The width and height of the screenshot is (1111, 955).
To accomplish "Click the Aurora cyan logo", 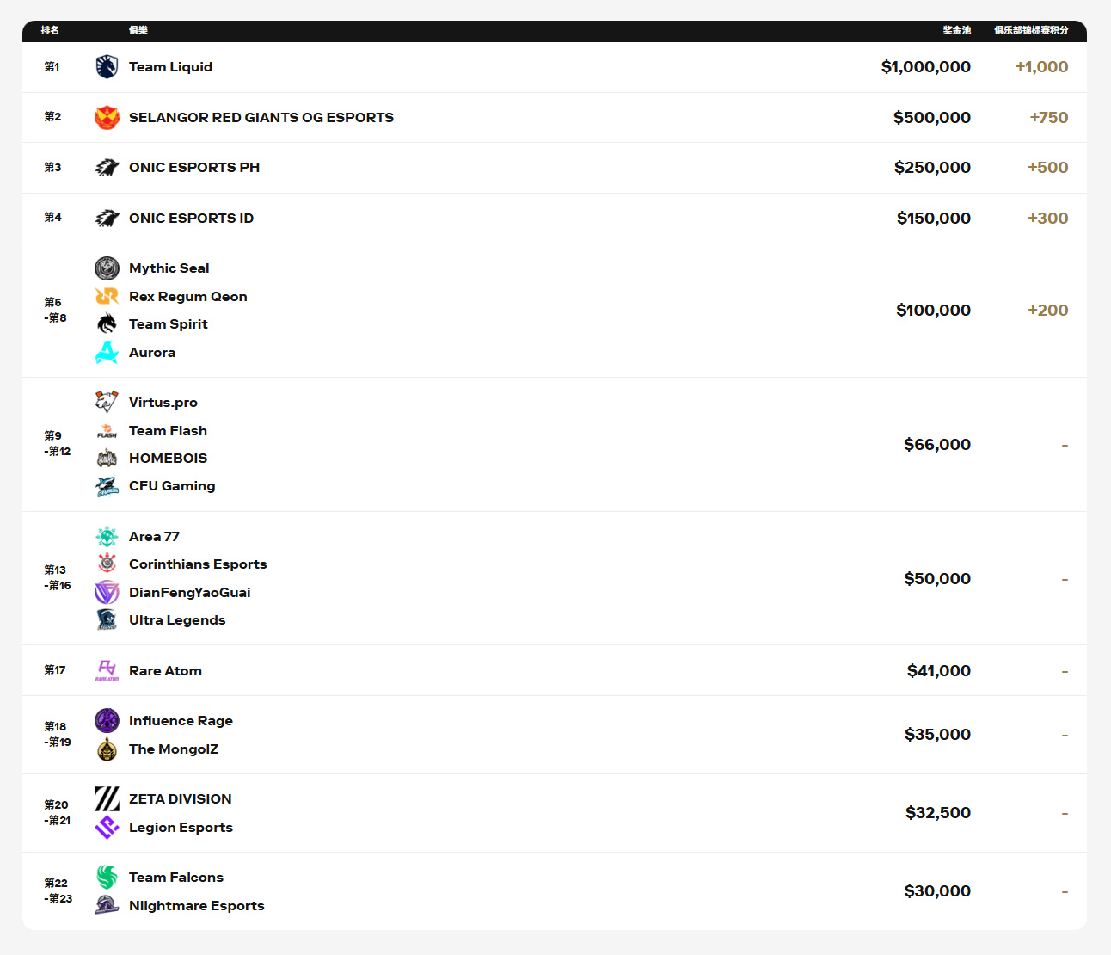I will (x=107, y=353).
